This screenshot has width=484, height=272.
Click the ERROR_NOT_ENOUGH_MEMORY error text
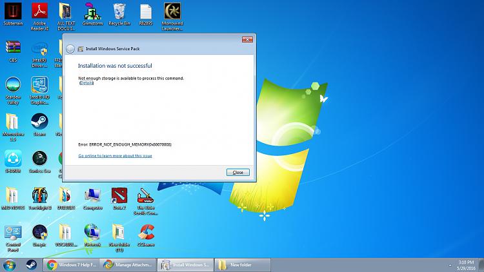(x=125, y=144)
